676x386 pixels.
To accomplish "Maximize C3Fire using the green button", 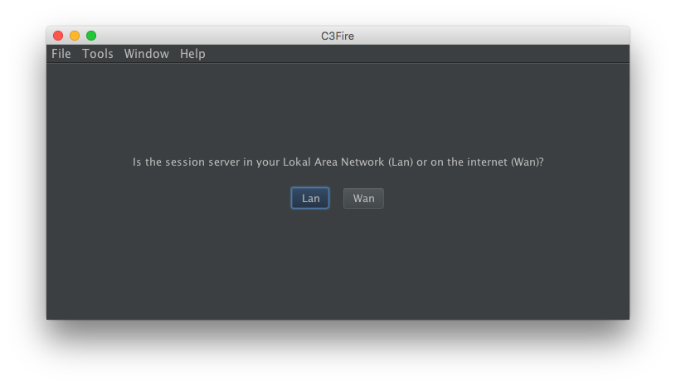I will pyautogui.click(x=91, y=36).
